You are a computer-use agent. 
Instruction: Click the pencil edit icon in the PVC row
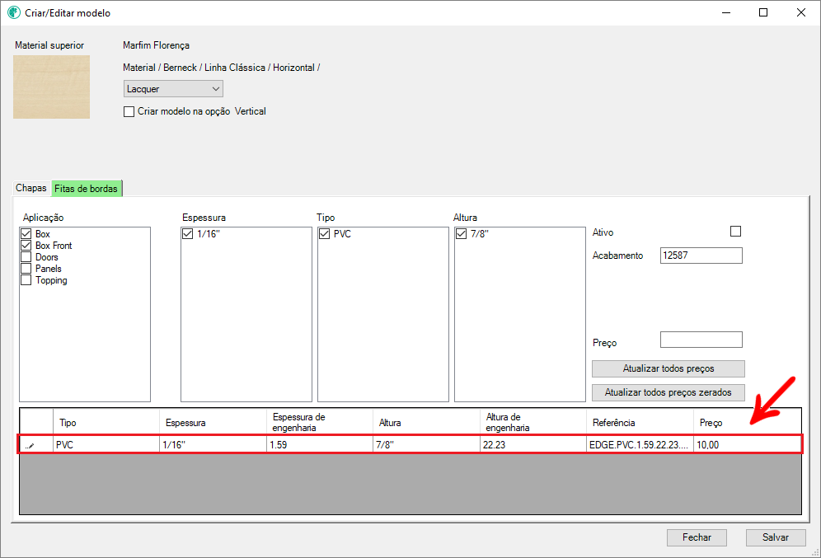pyautogui.click(x=31, y=445)
